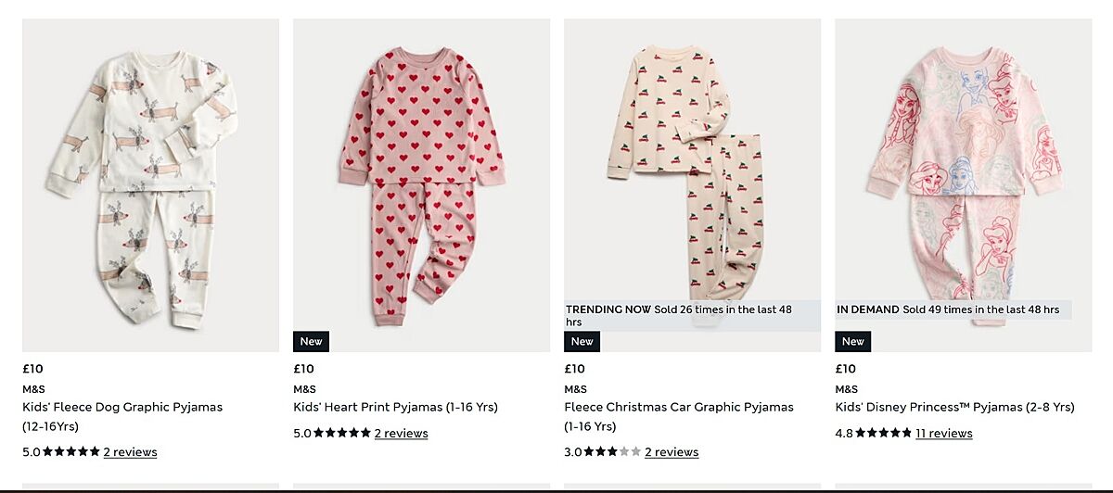Click the New badge on Heart Print Pyjamas
This screenshot has height=493, width=1113.
point(311,342)
